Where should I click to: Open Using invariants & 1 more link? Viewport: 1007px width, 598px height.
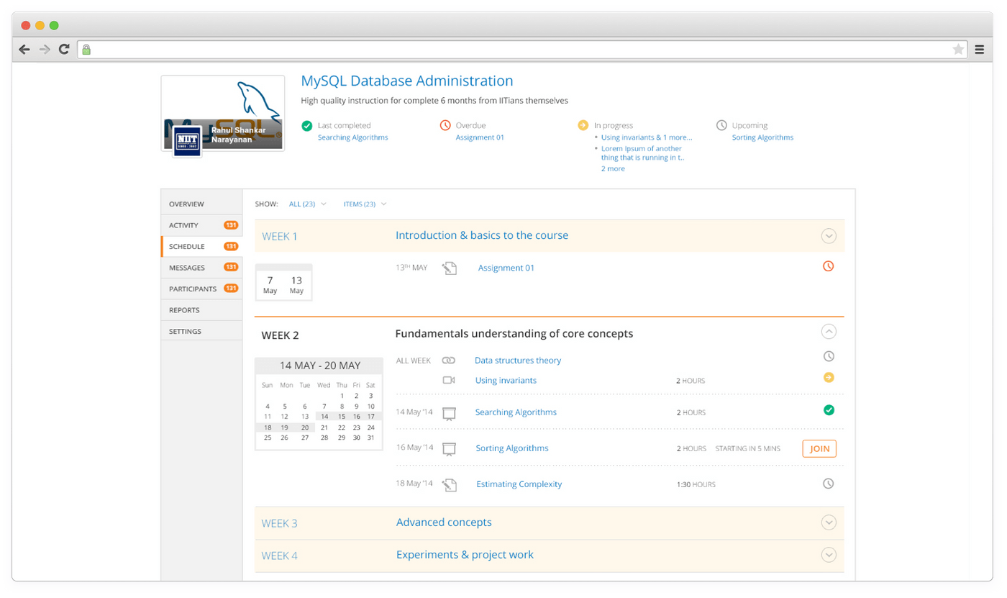tap(647, 137)
